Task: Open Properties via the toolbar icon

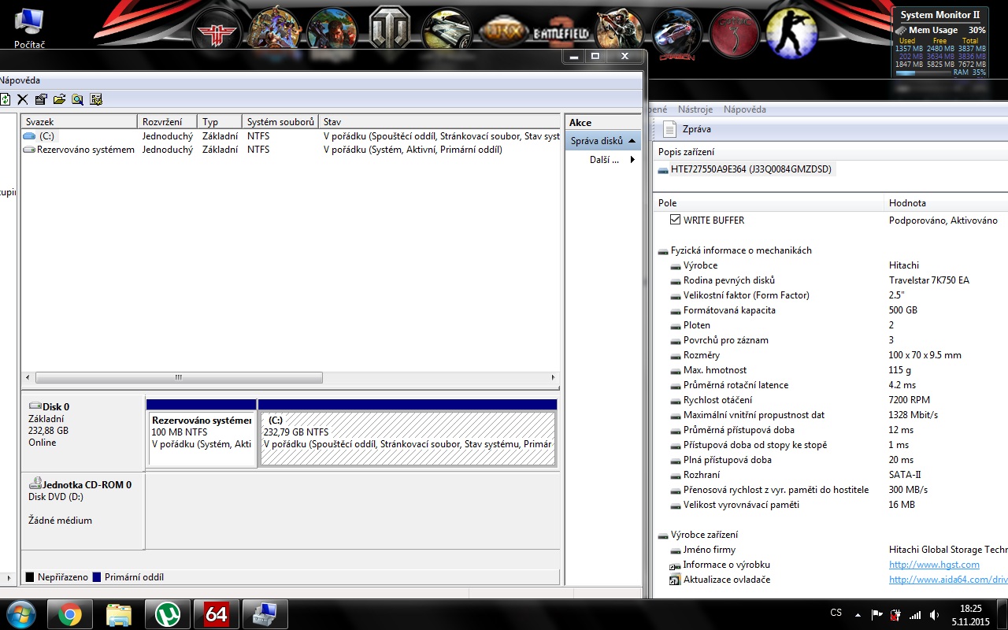Action: (41, 99)
